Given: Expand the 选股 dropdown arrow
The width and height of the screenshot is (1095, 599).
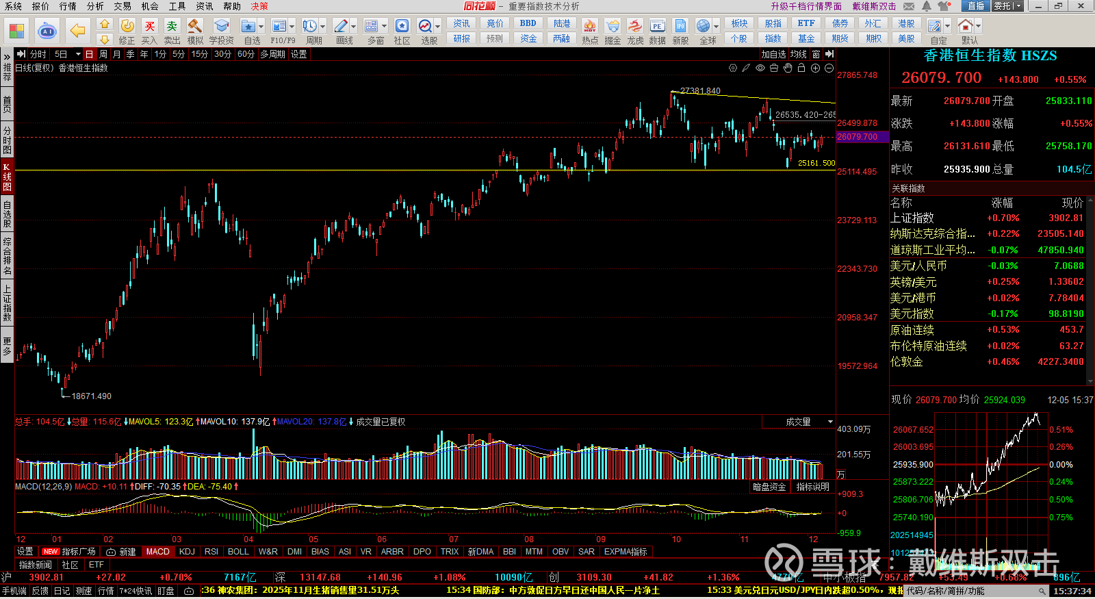Looking at the screenshot, I should coord(438,26).
